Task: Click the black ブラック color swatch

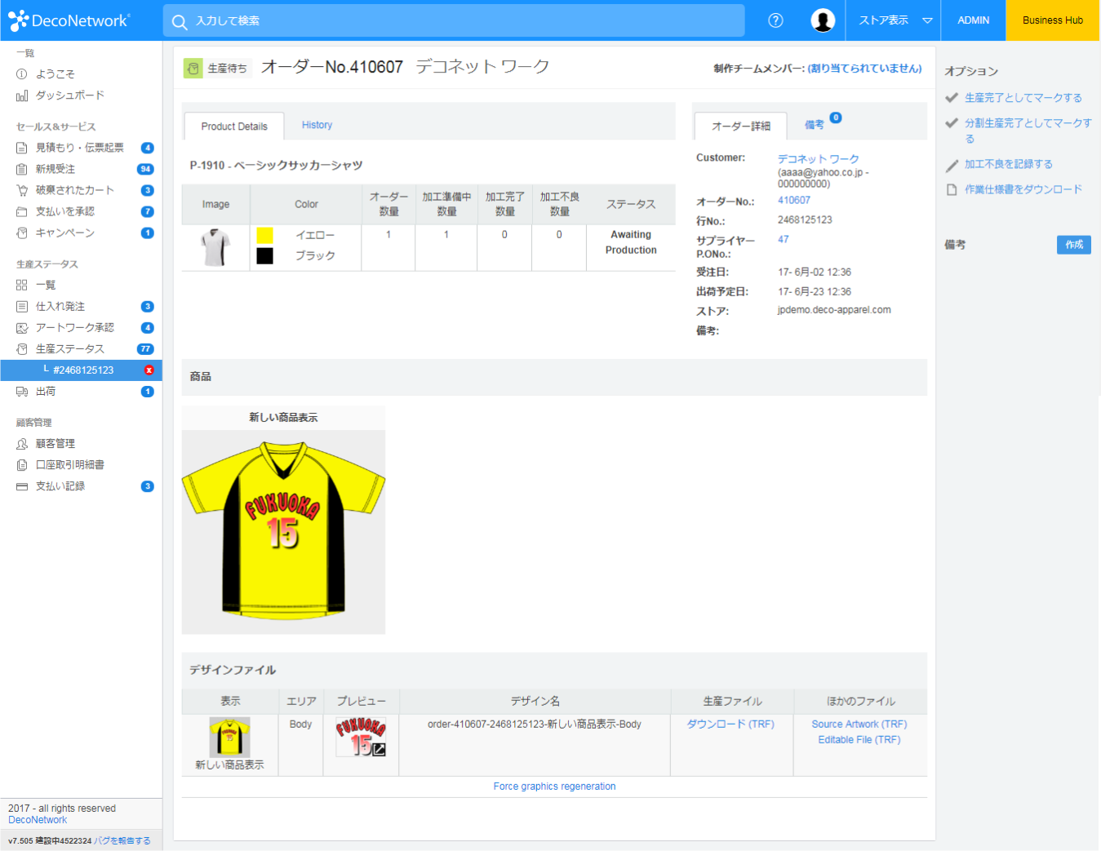Action: click(265, 256)
